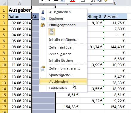Click the 144,40 € total cell
Image resolution: width=131 pixels, height=113 pixels.
click(115, 47)
